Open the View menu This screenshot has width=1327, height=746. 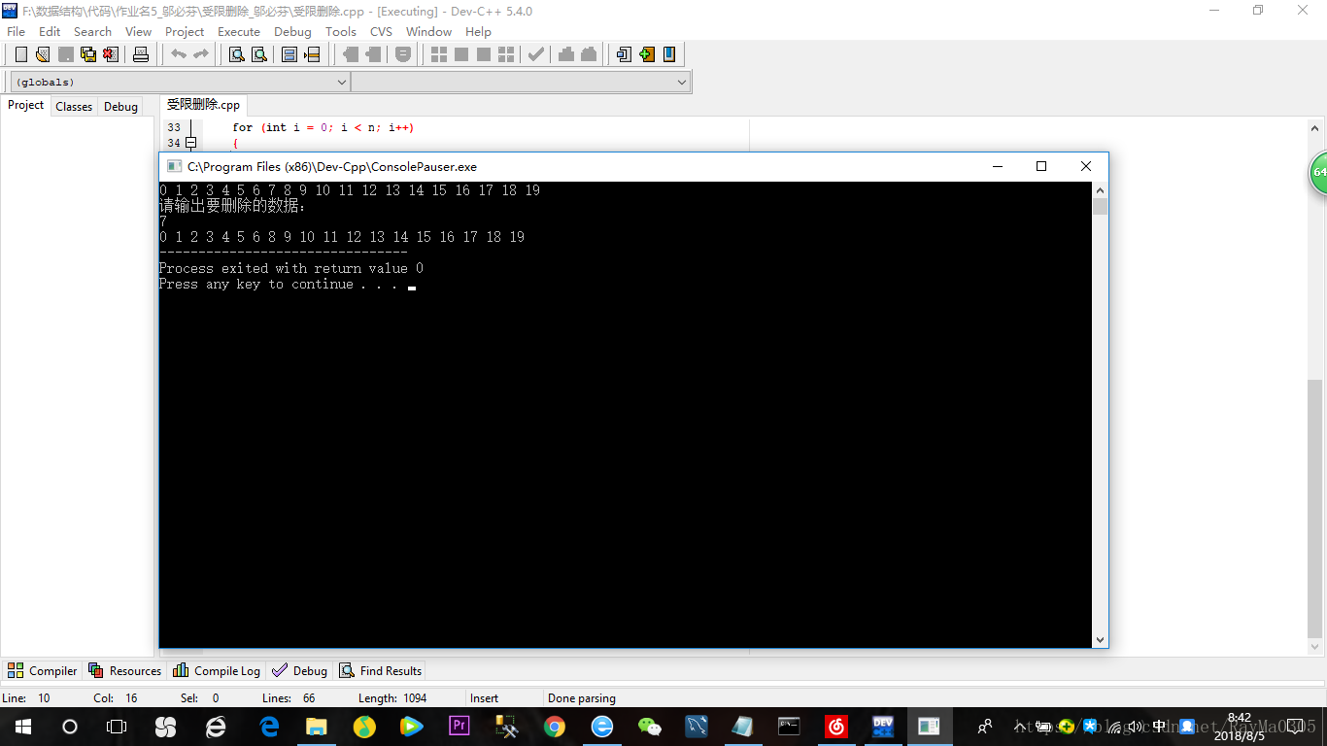pyautogui.click(x=138, y=31)
